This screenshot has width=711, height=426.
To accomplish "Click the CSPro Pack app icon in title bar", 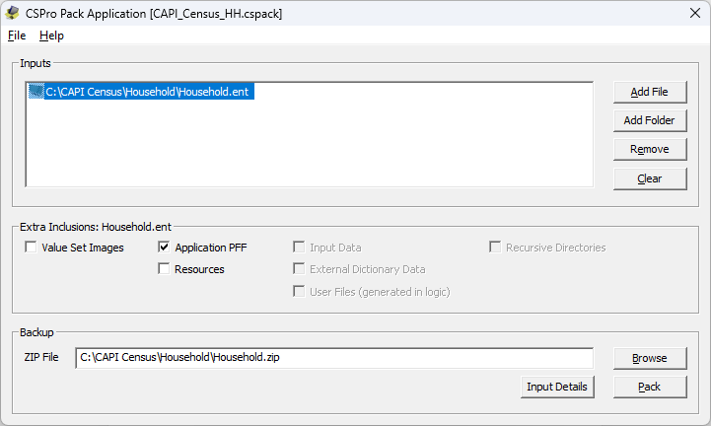I will click(x=13, y=13).
